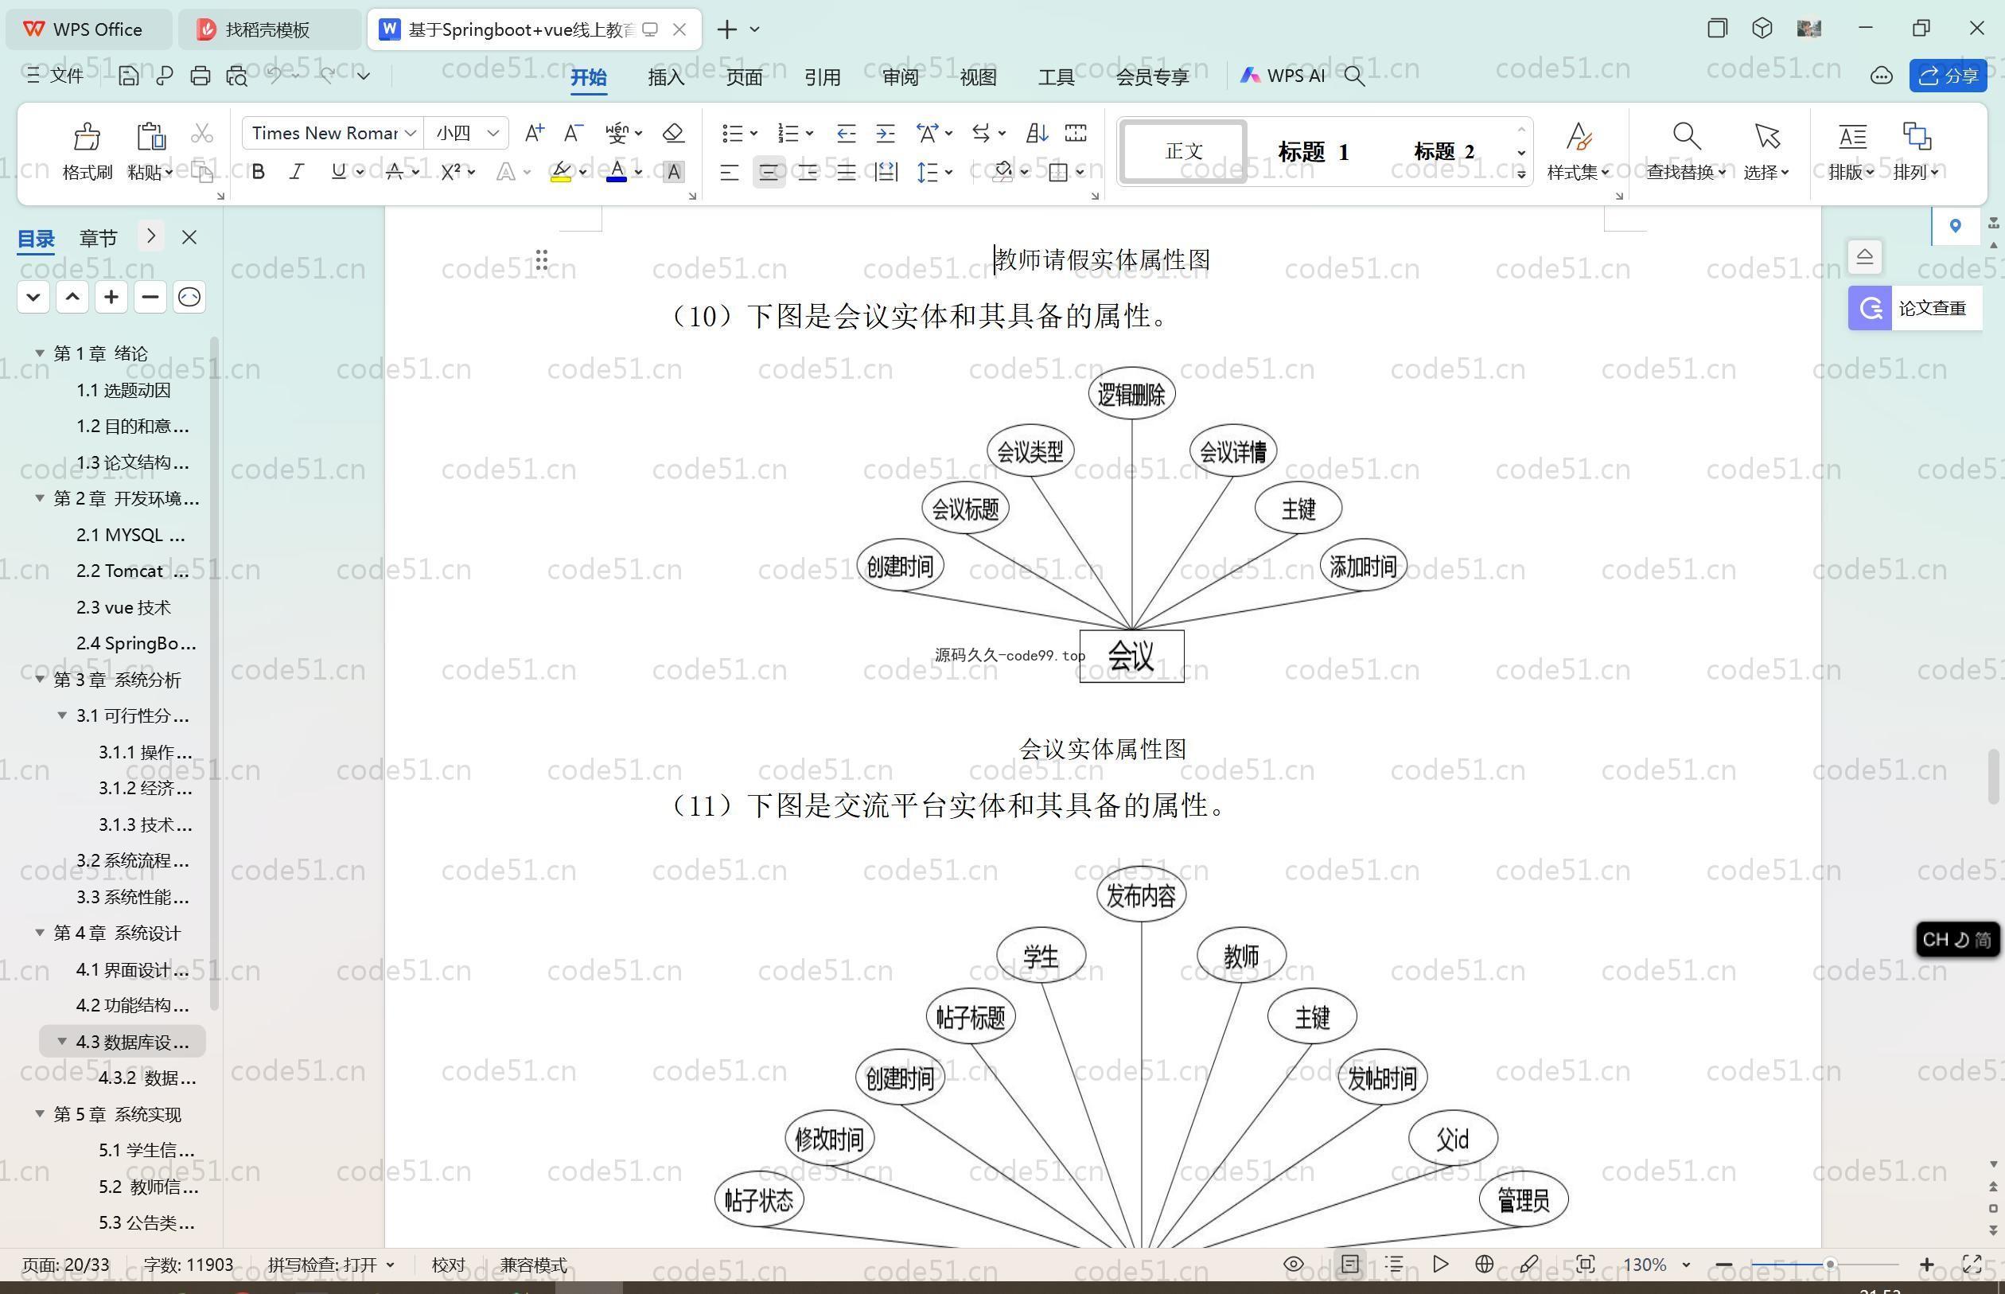This screenshot has width=2005, height=1294.
Task: Collapse 第3章 系统分析 tree node
Action: 40,679
